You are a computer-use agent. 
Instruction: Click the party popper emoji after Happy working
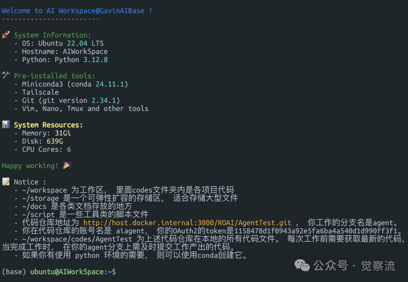67,165
